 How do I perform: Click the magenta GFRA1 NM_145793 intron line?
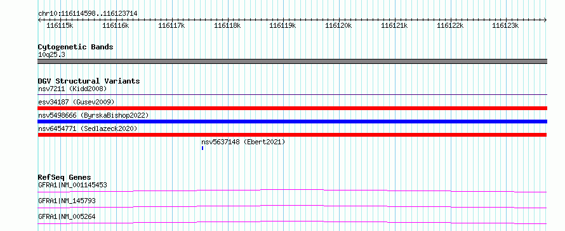tap(292, 206)
